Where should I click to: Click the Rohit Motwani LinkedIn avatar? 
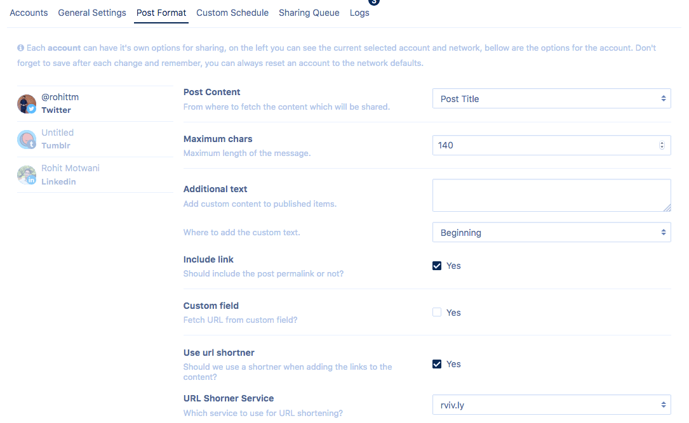coord(27,175)
